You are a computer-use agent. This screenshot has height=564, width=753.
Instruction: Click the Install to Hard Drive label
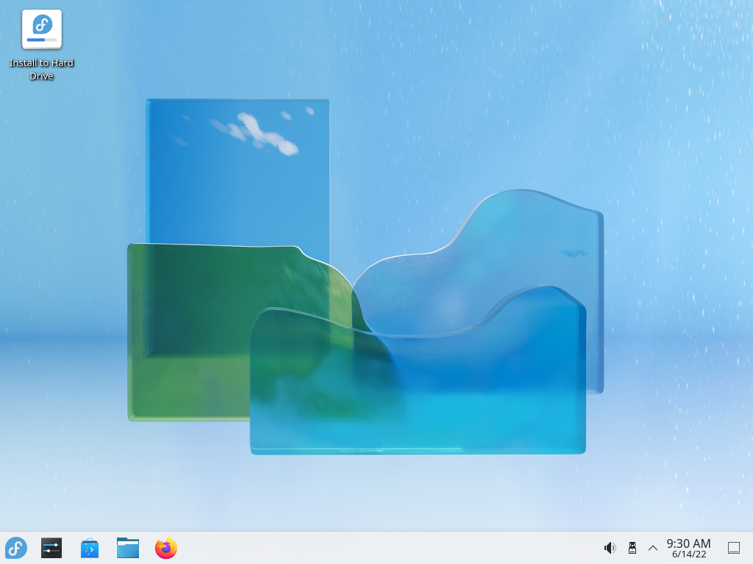pyautogui.click(x=42, y=69)
